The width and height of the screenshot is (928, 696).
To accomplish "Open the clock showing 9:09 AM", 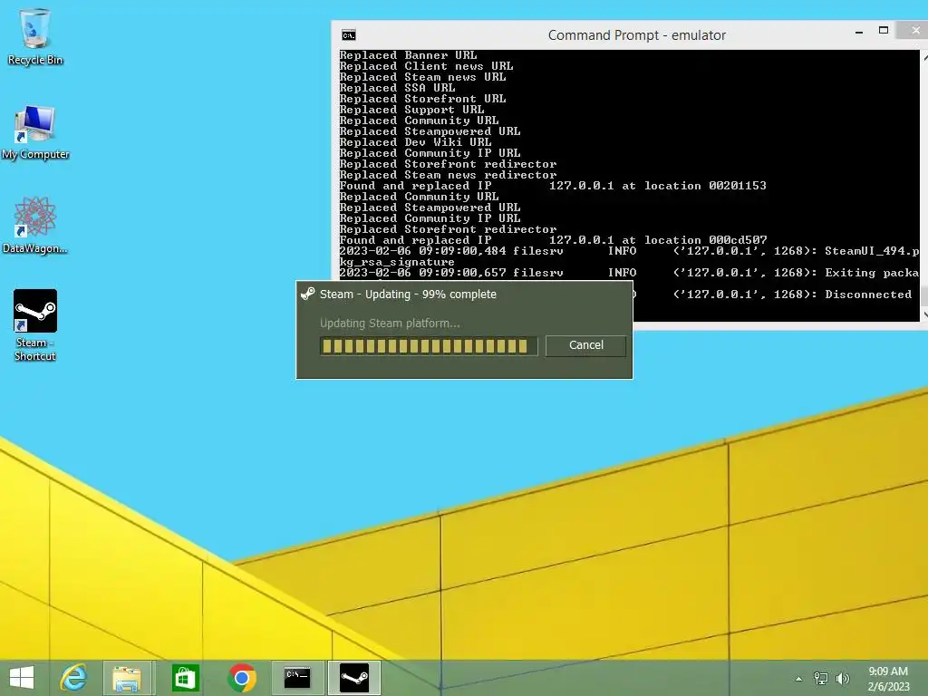I will click(x=888, y=678).
